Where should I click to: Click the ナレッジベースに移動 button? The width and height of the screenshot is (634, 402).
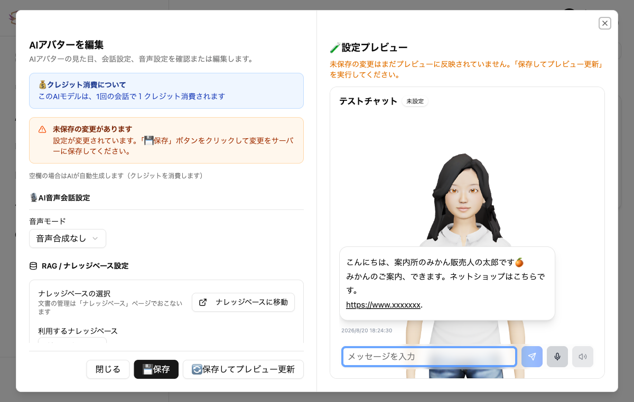[243, 302]
